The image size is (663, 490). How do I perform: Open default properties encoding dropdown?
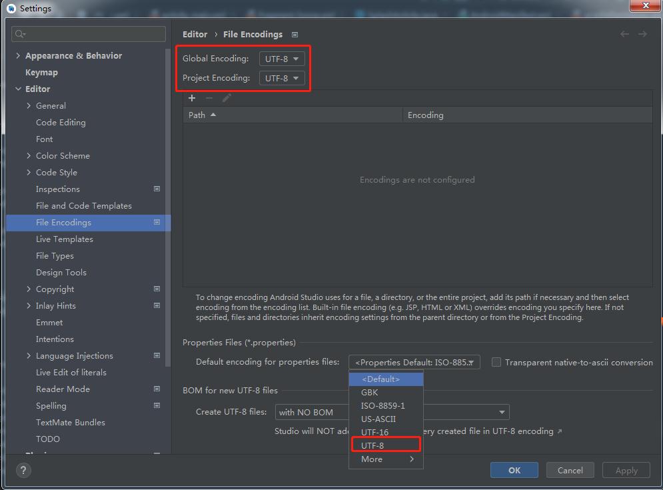click(x=414, y=362)
